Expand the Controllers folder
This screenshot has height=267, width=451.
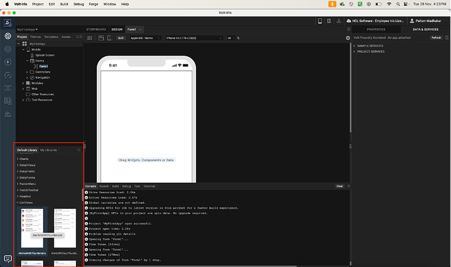point(27,72)
